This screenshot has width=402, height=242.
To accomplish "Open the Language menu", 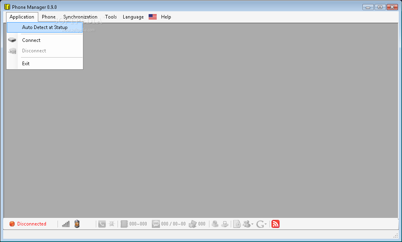I will [133, 17].
